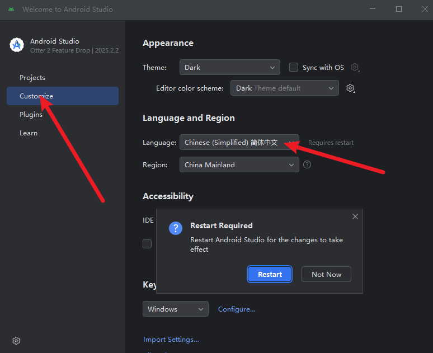
Task: Click the Configure... keymap link
Action: (x=237, y=309)
